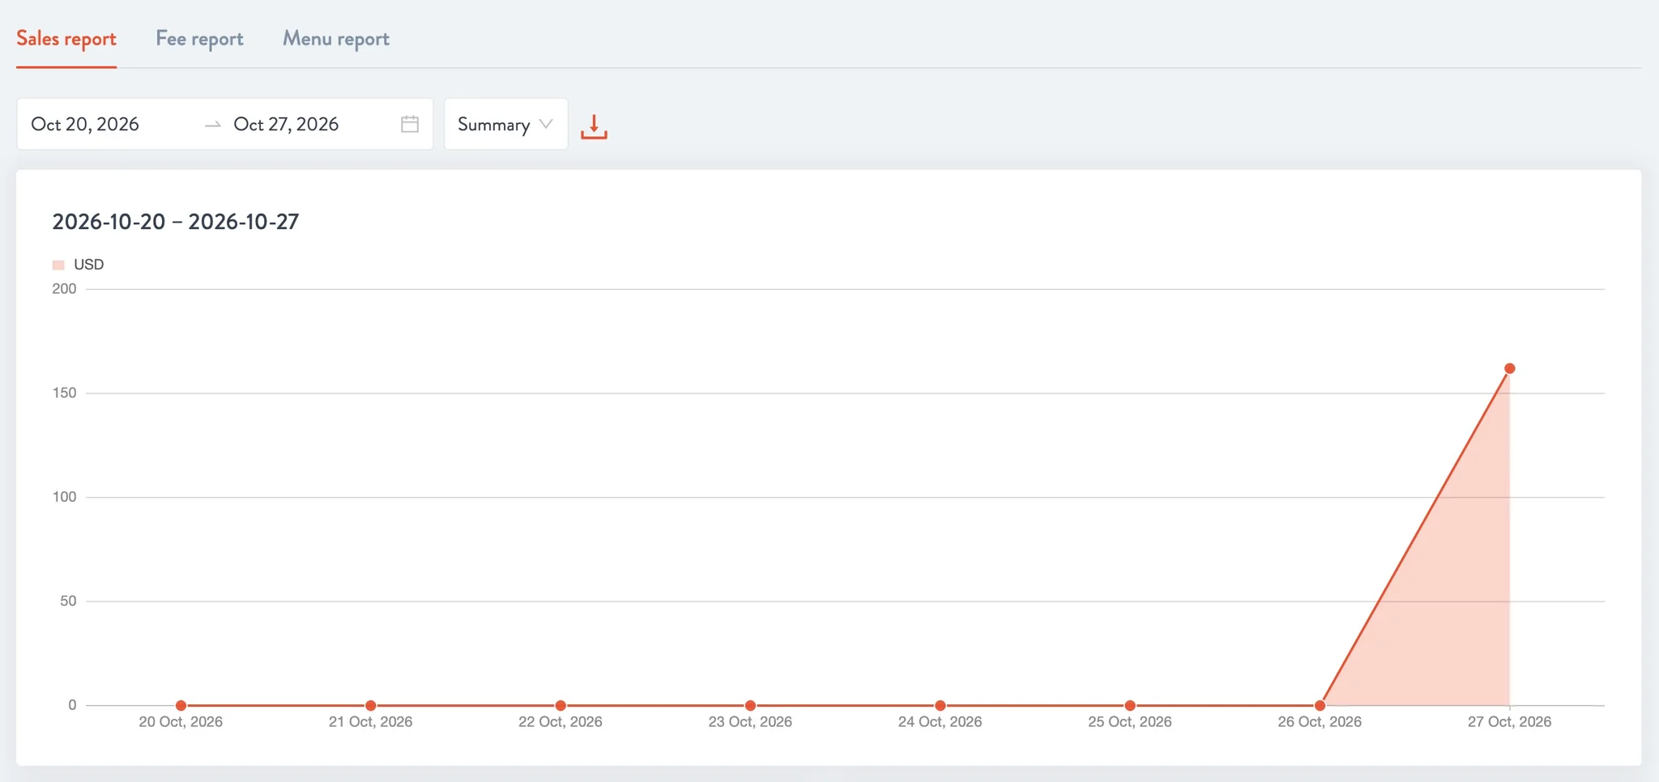Screen dimensions: 1659x782
Task: Click the 25 Oct, 2026 axis label
Action: click(x=1130, y=722)
